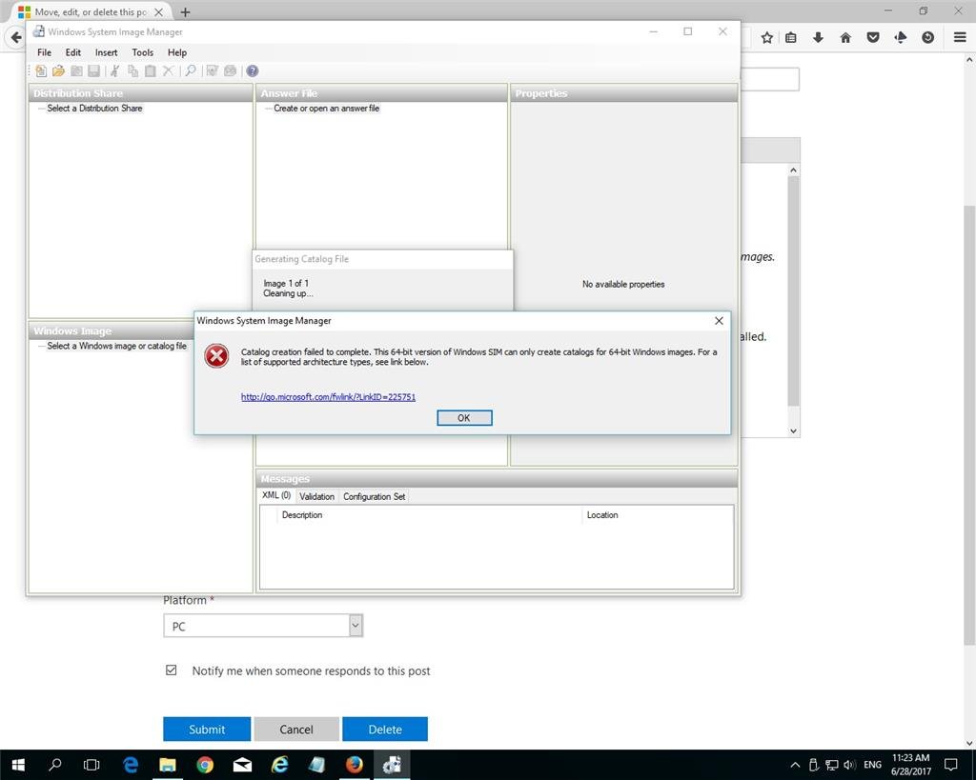Click the ENG language indicator in system tray
The image size is (976, 780).
pos(873,765)
